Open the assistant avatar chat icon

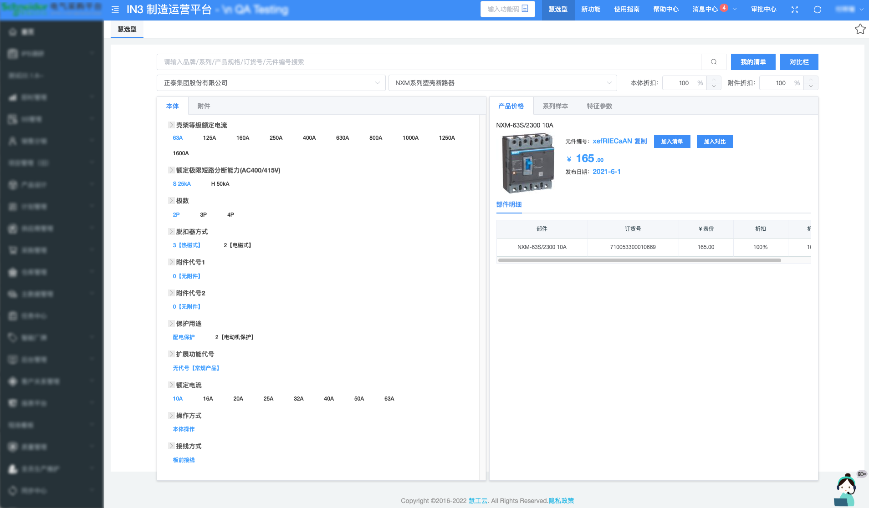[846, 491]
